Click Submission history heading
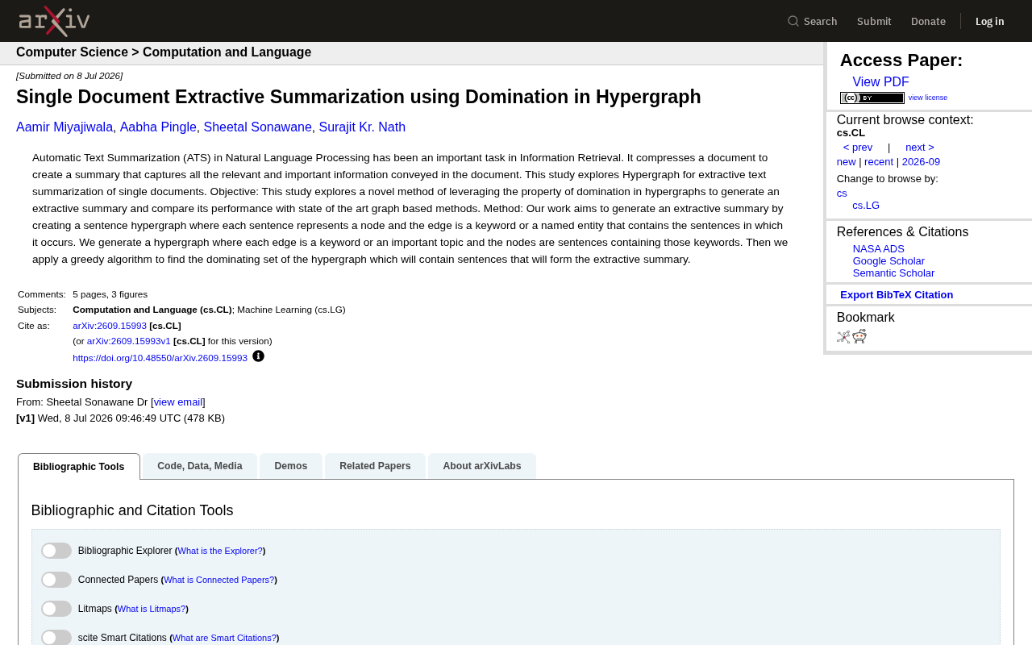This screenshot has height=645, width=1032. pos(74,384)
